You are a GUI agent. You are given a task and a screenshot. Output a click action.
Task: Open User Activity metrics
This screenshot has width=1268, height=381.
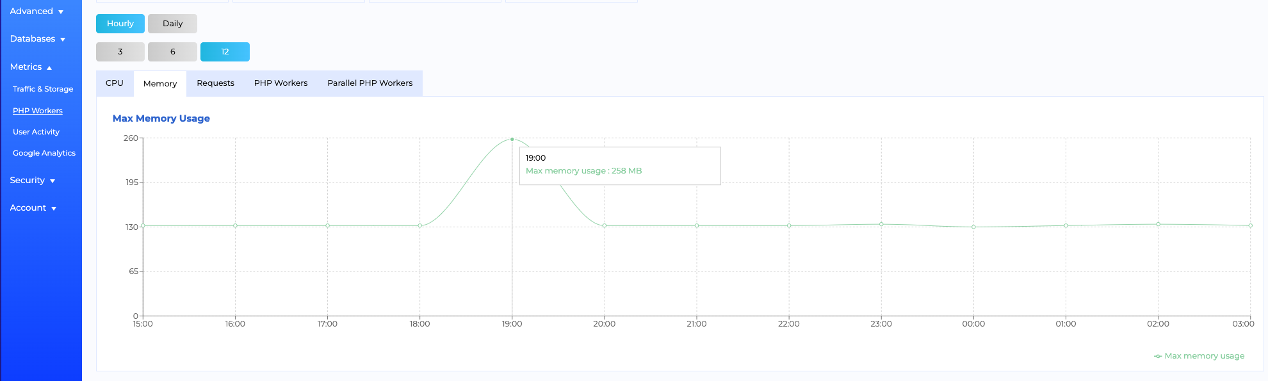[x=36, y=131]
